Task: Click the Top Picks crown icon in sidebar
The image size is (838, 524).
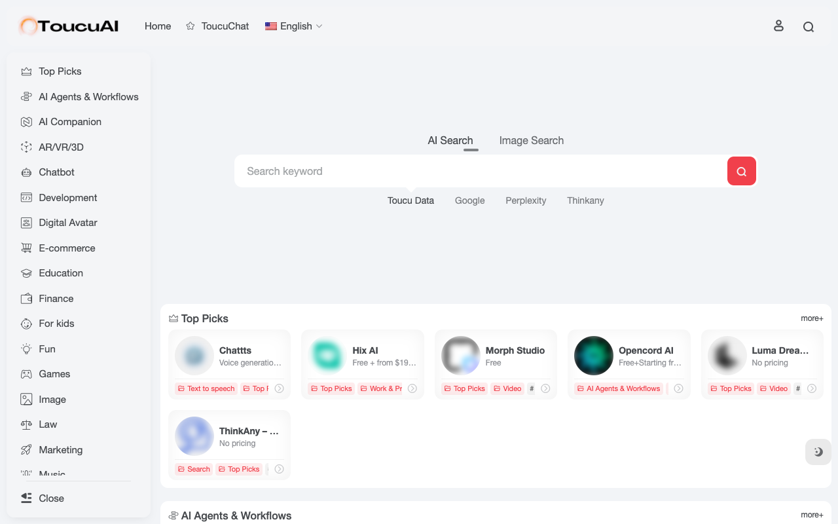Action: pos(26,71)
